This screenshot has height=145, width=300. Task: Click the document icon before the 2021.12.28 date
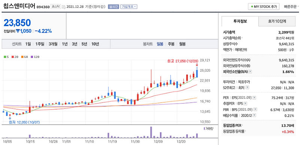pyautogui.click(x=64, y=7)
